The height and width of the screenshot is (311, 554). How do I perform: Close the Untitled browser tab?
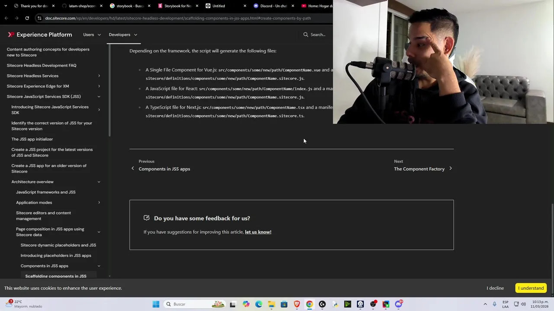coord(245,6)
